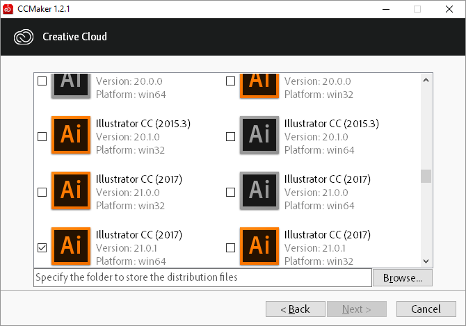Screen dimensions: 466x326
Task: Click 'Platform: win64' under Version 21.0.0
Action: tap(319, 206)
